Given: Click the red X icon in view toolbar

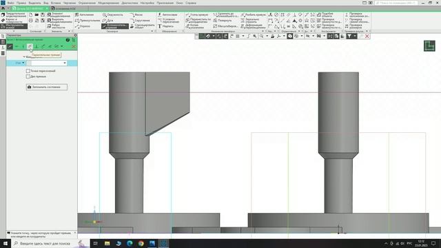Looking at the screenshot, I should point(367,37).
